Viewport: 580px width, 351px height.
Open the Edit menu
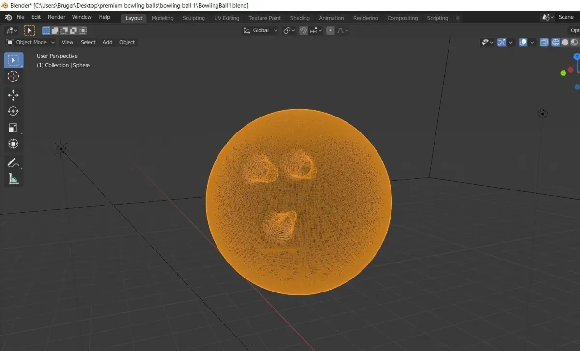(36, 17)
